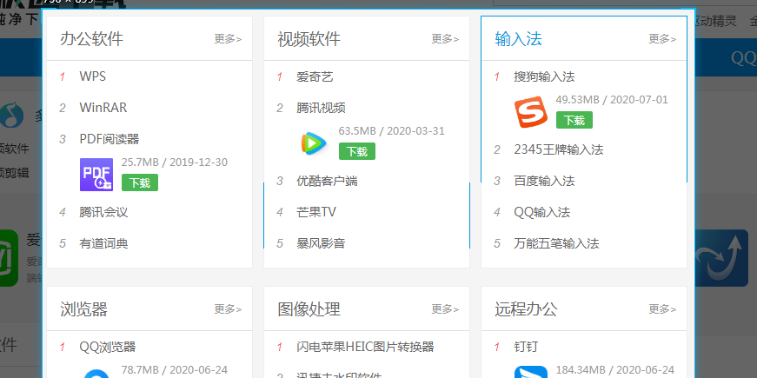Open 更多 for 远程办公
This screenshot has width=757, height=378.
pos(662,309)
